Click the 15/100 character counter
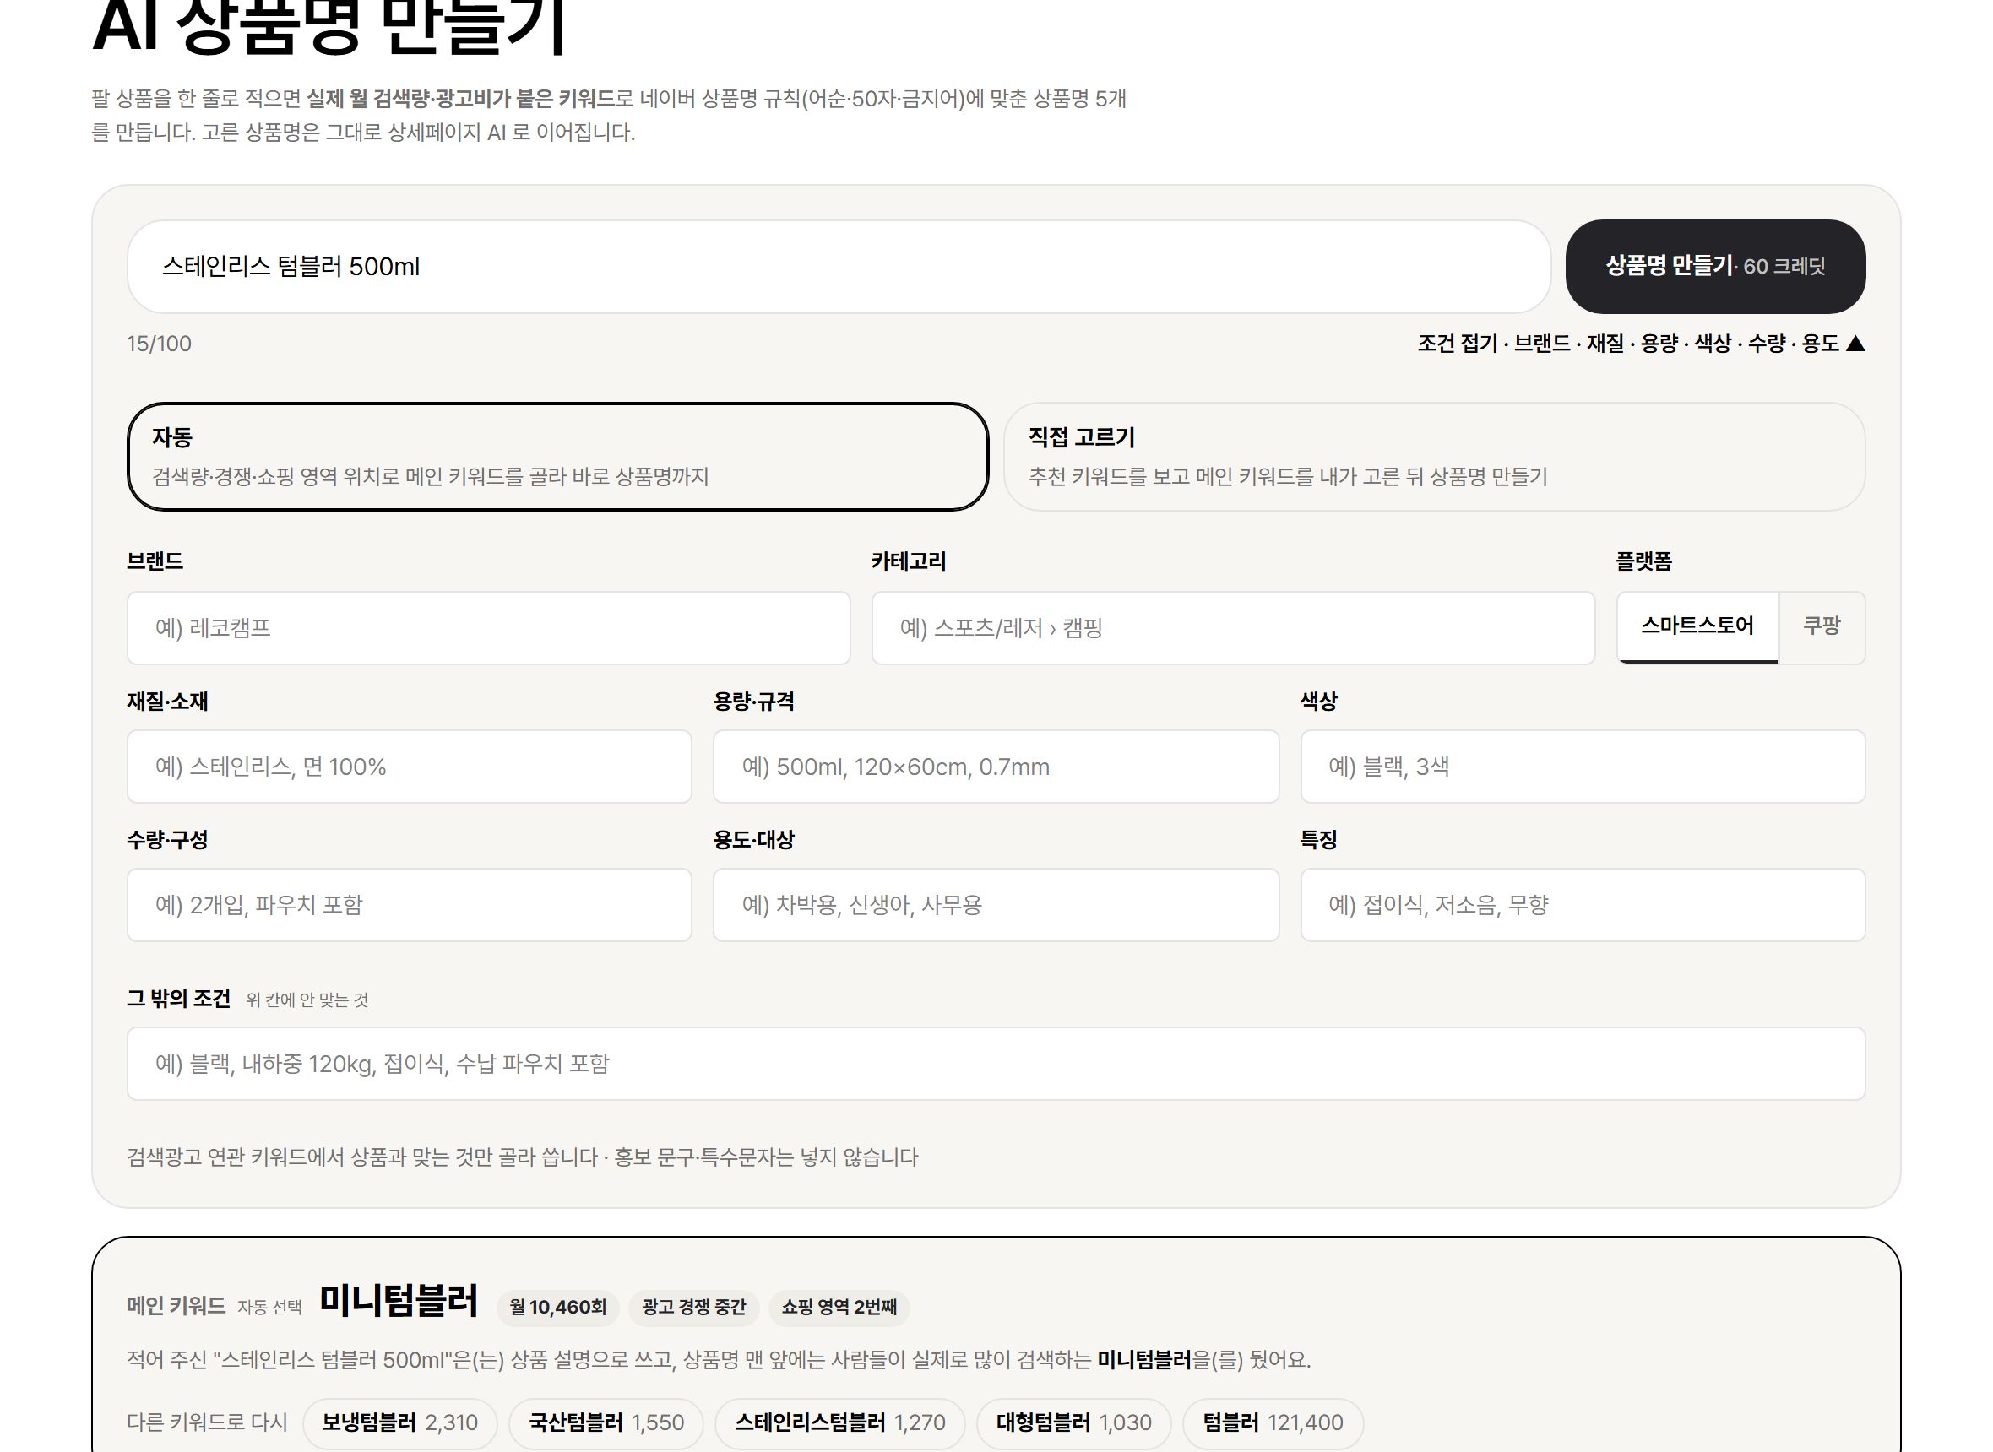Screen dimensions: 1993x1452 coord(159,344)
